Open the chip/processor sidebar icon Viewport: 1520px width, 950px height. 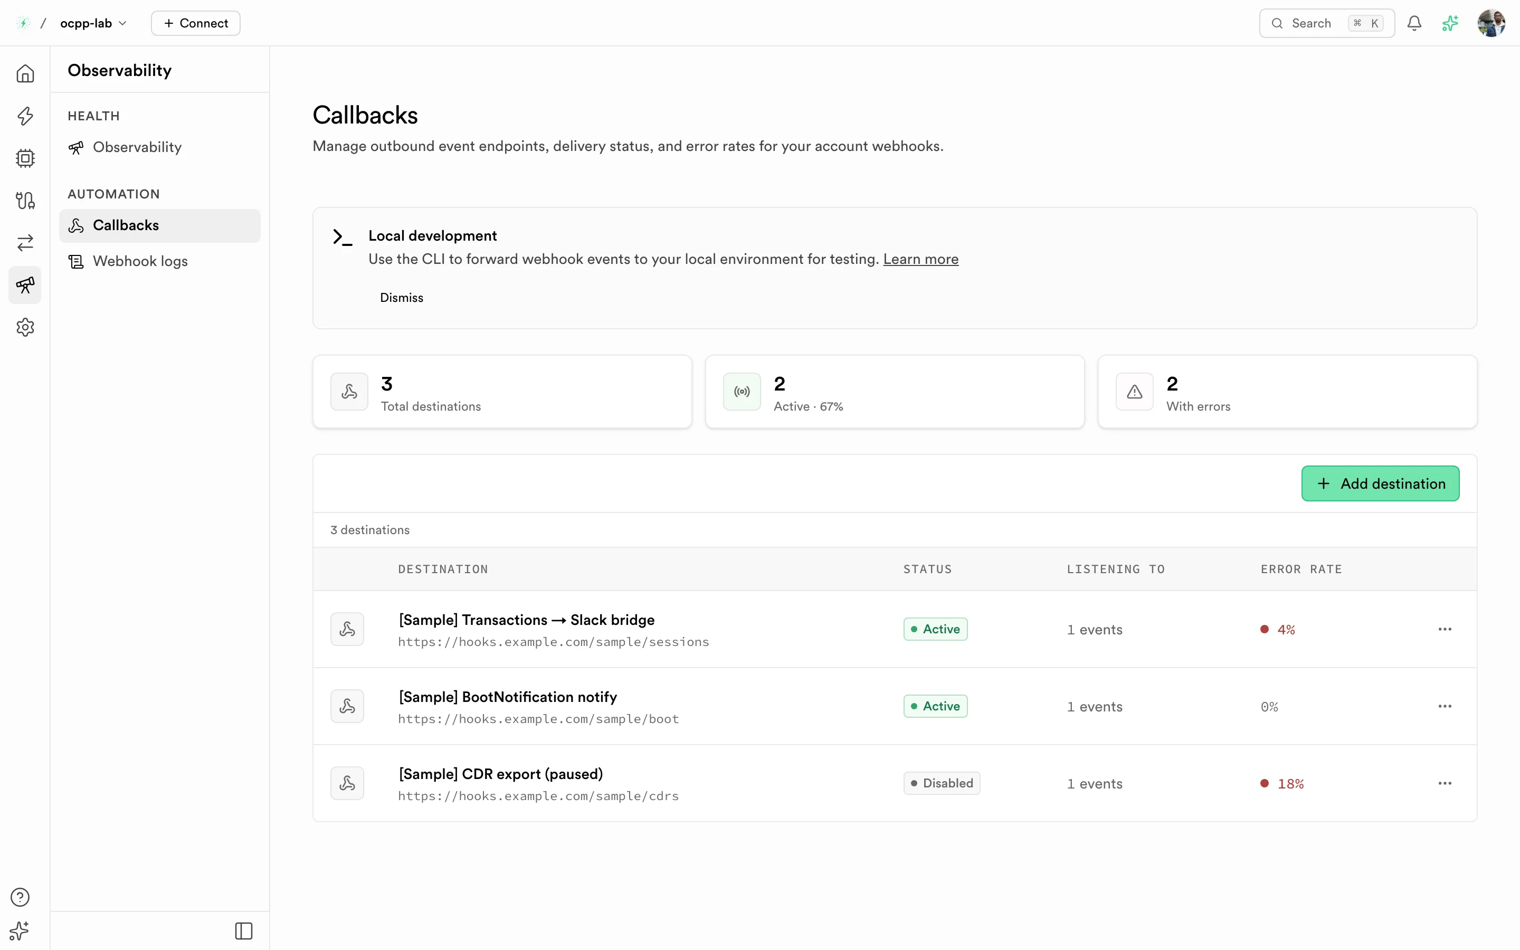[x=25, y=158]
